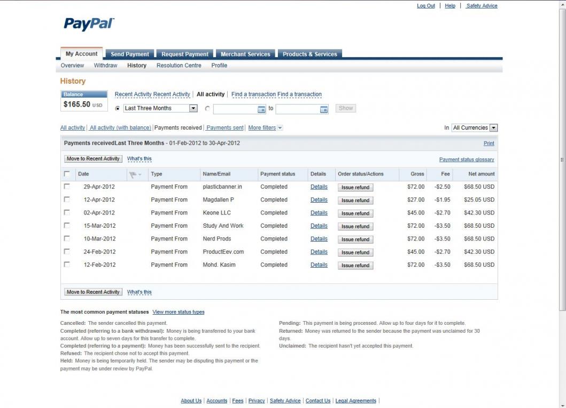The image size is (566, 408).
Task: Open the Profile subtab
Action: (x=219, y=66)
